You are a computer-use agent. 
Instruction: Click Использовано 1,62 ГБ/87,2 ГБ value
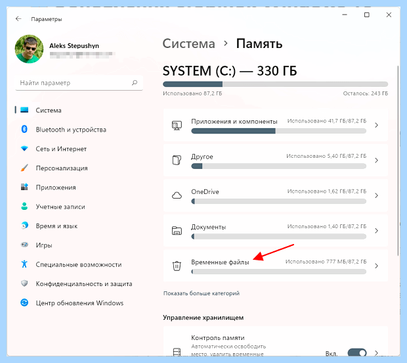click(x=327, y=191)
